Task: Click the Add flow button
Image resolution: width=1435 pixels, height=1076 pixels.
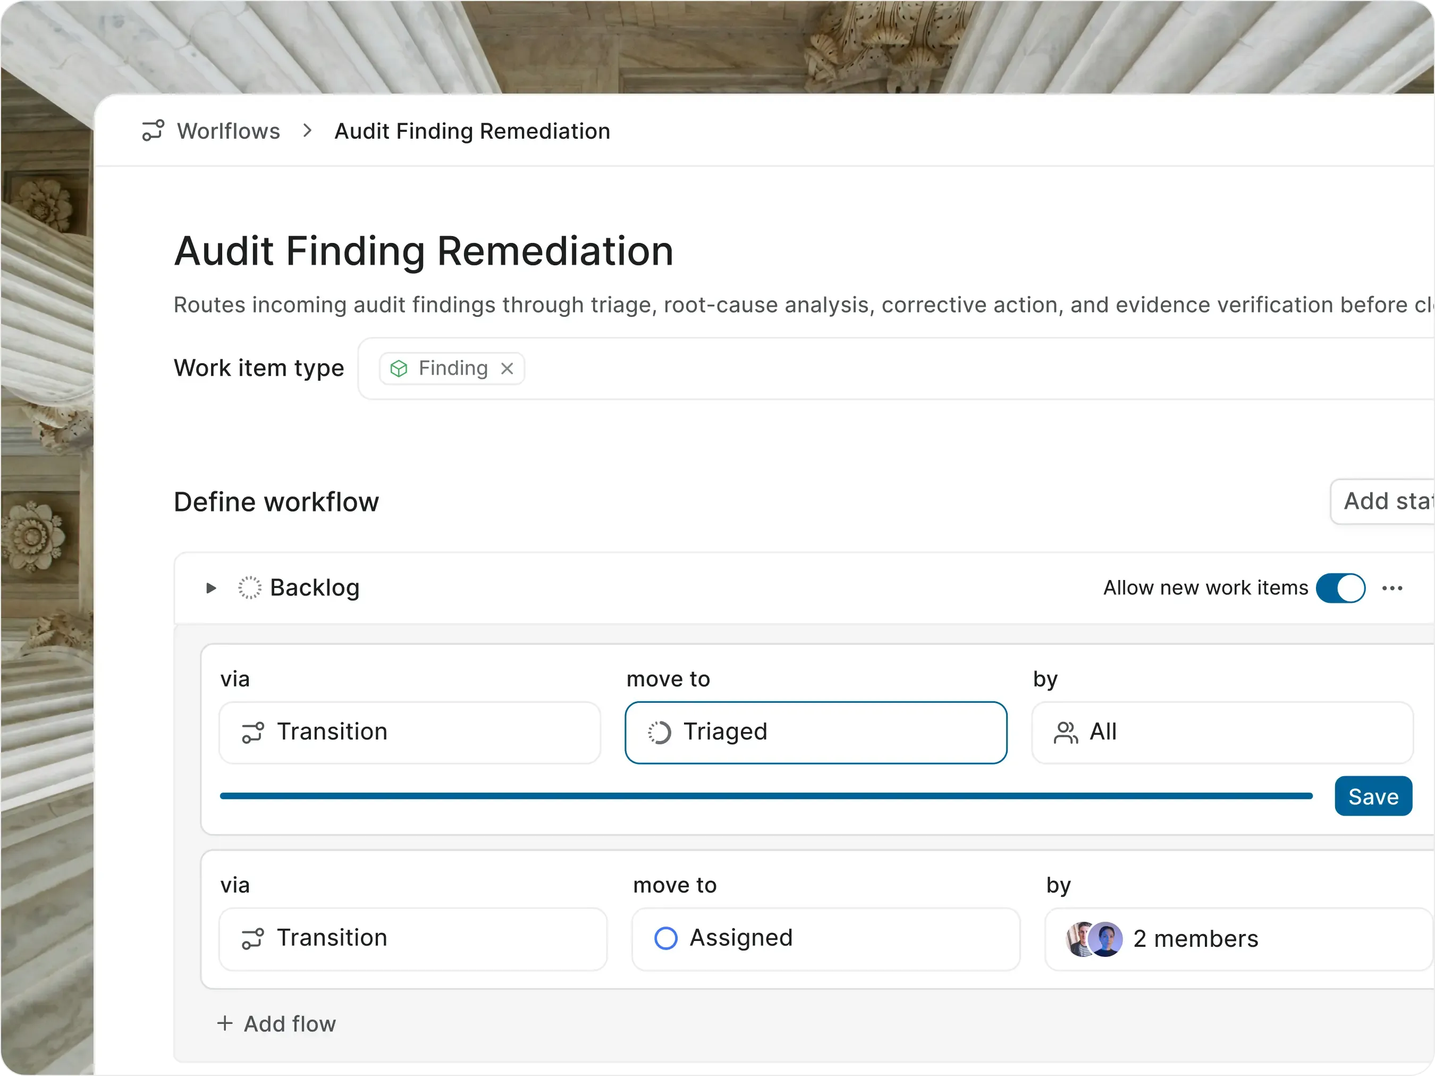Action: [276, 1023]
